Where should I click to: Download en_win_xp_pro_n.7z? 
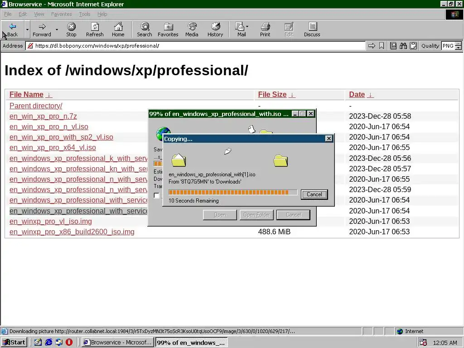(43, 116)
